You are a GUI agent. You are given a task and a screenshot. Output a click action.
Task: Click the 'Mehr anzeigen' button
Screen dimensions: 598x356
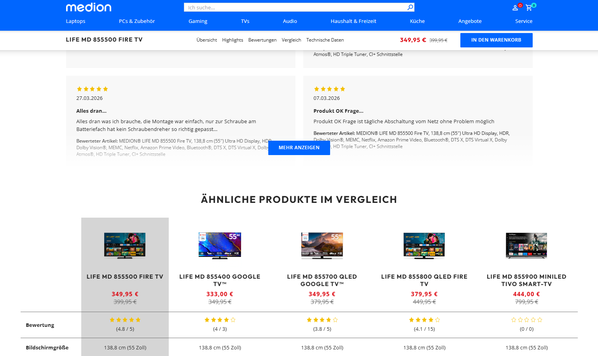pos(299,148)
